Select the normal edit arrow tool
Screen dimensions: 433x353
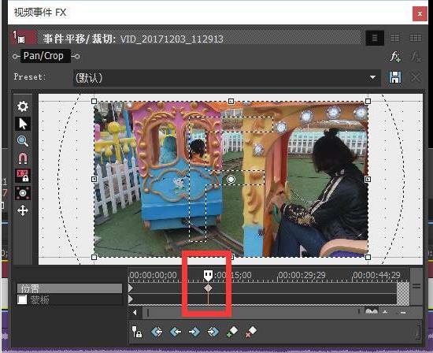pyautogui.click(x=23, y=124)
